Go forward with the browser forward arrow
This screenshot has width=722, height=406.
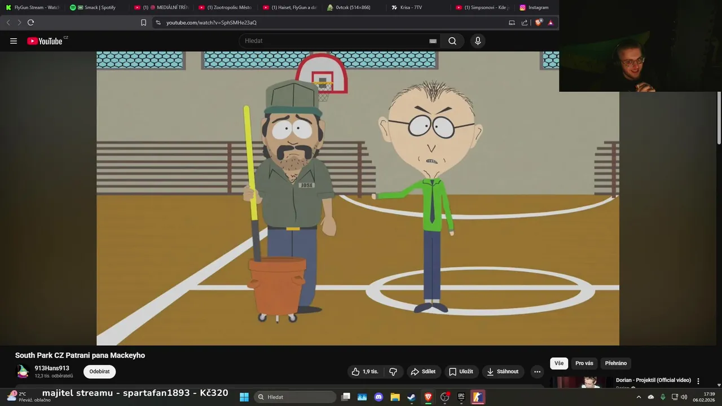click(19, 23)
